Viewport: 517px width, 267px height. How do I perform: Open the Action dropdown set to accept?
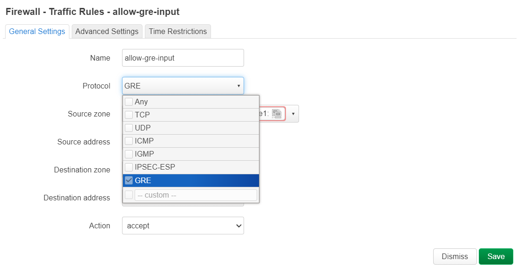pyautogui.click(x=183, y=226)
